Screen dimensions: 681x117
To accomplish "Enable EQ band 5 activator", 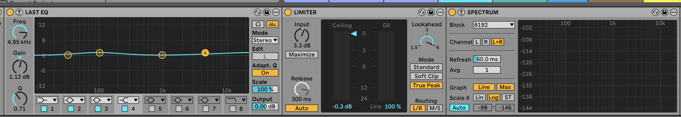I will (152, 109).
